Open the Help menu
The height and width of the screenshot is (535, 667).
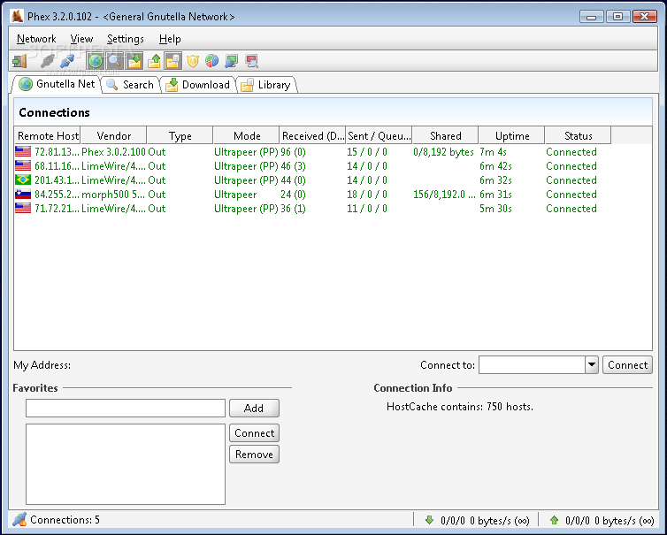[170, 39]
